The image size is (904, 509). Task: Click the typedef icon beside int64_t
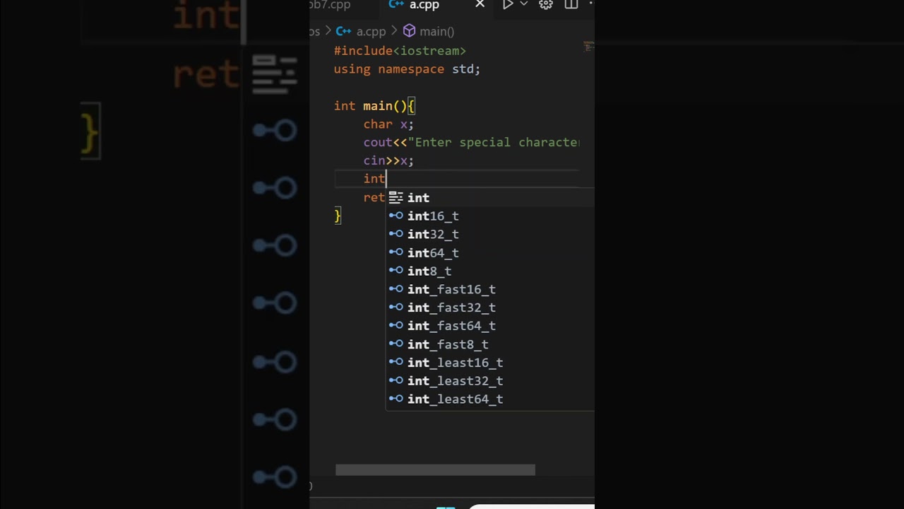pyautogui.click(x=395, y=252)
